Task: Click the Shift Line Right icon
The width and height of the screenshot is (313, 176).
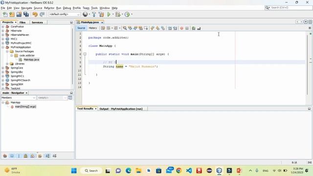Action: 175,28
